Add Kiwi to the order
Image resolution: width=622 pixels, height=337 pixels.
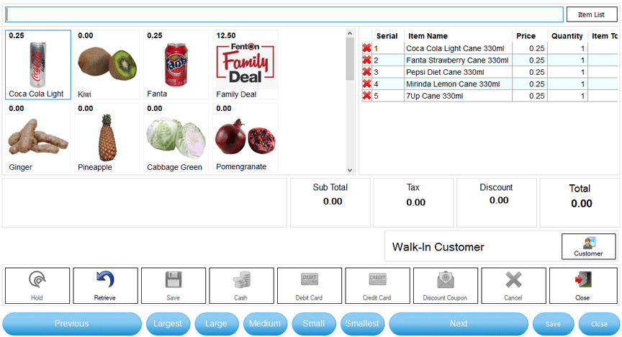[x=107, y=65]
